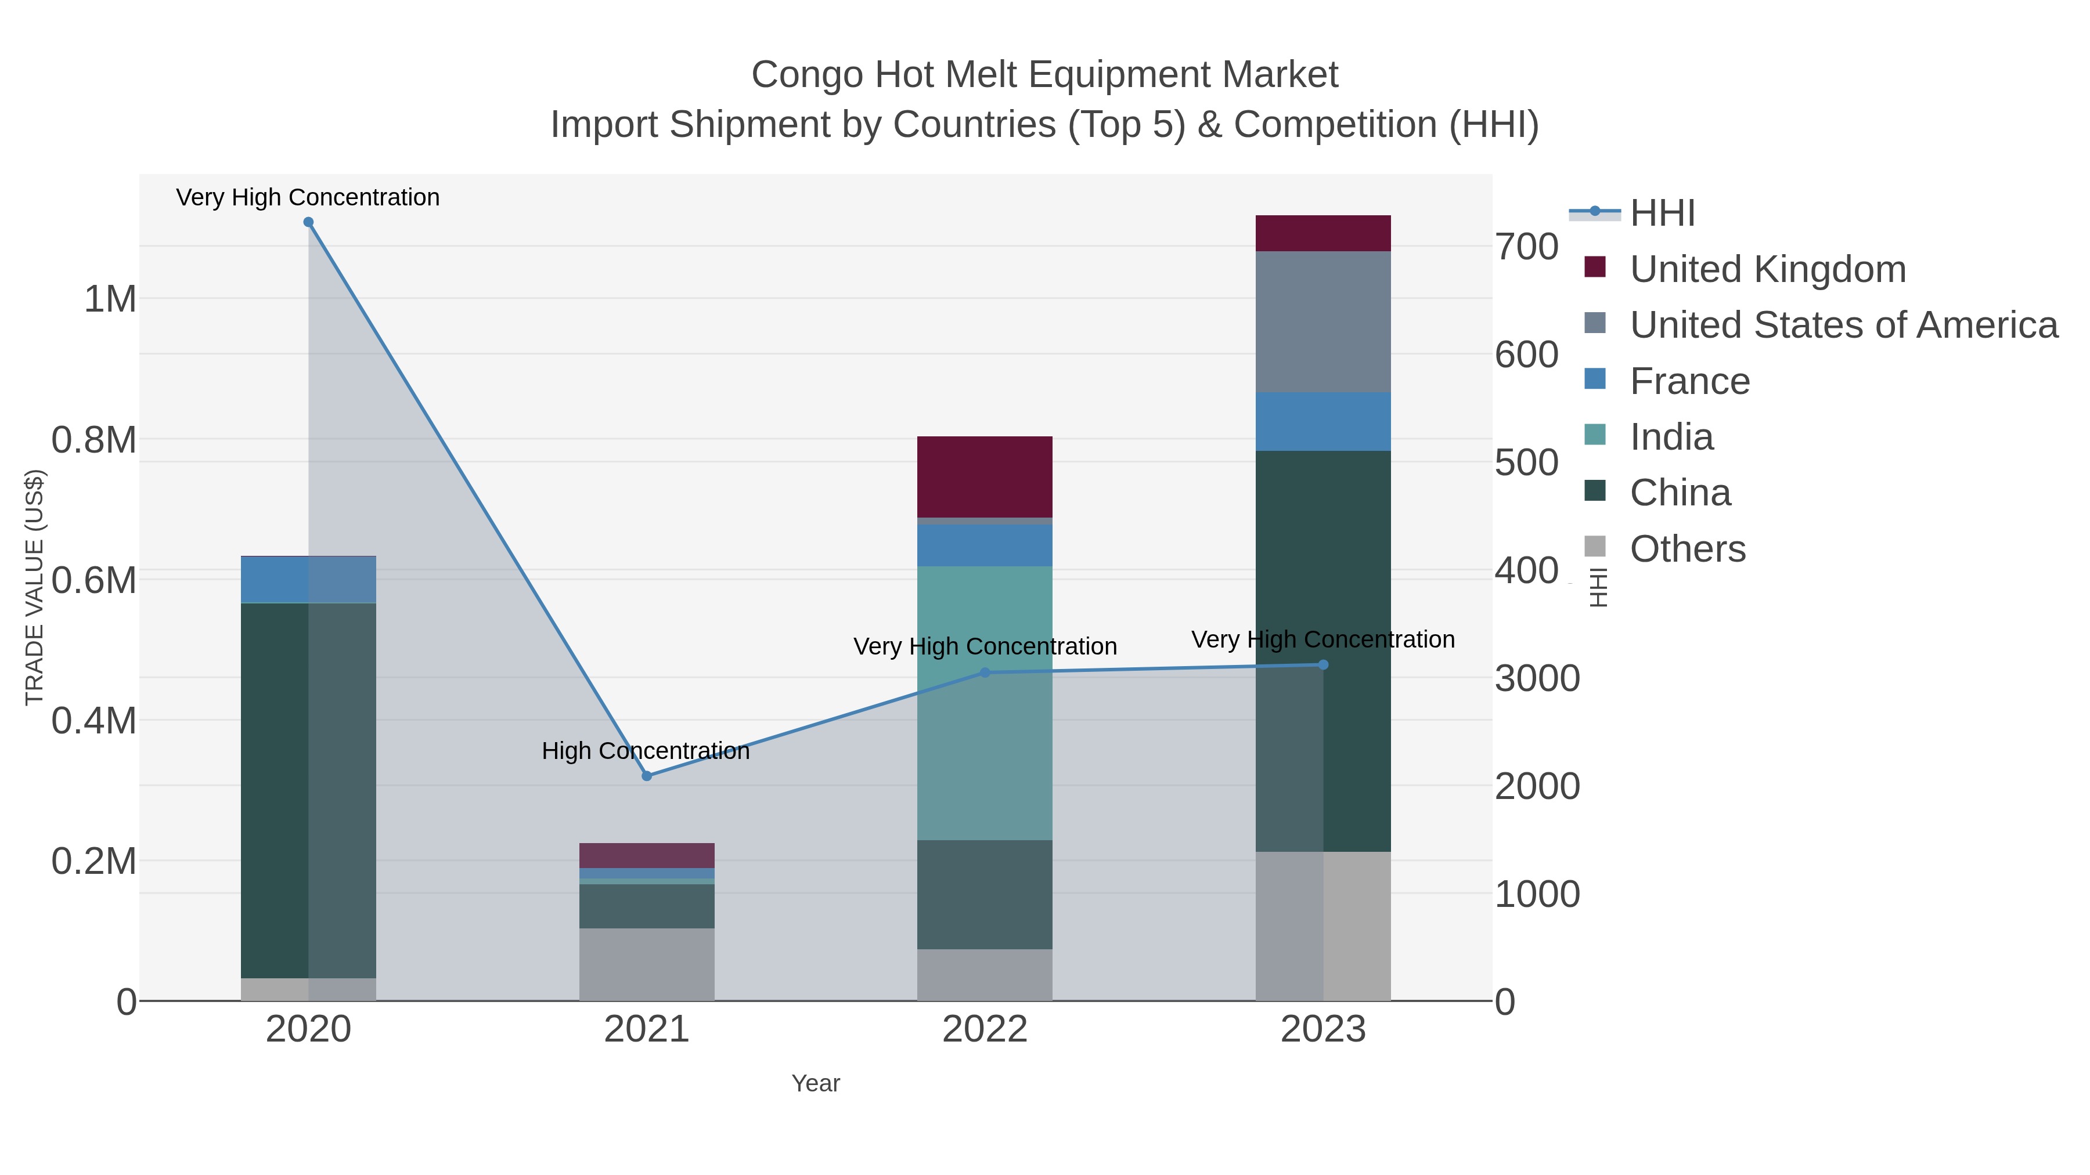Image resolution: width=2090 pixels, height=1175 pixels.
Task: Toggle the HHI line legend entry
Action: pyautogui.click(x=1633, y=212)
